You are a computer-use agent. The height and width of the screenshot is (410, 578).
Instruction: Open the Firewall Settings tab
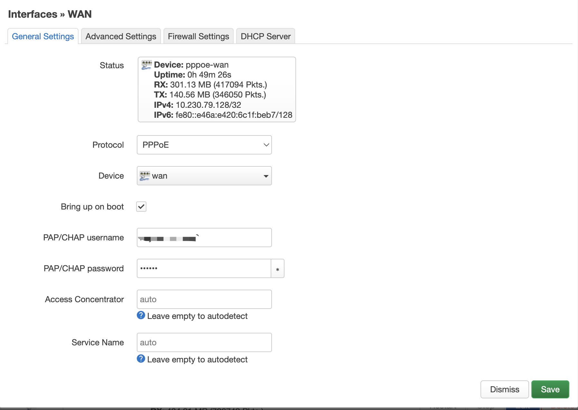[198, 36]
